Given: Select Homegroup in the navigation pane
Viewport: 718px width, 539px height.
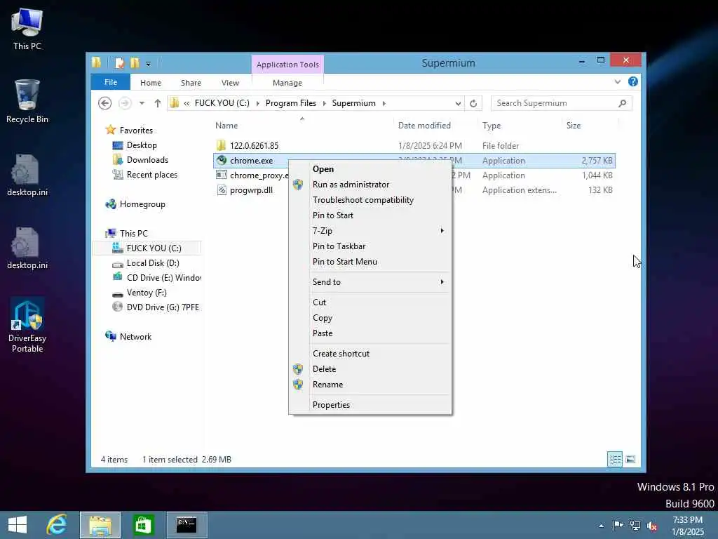Looking at the screenshot, I should 142,204.
